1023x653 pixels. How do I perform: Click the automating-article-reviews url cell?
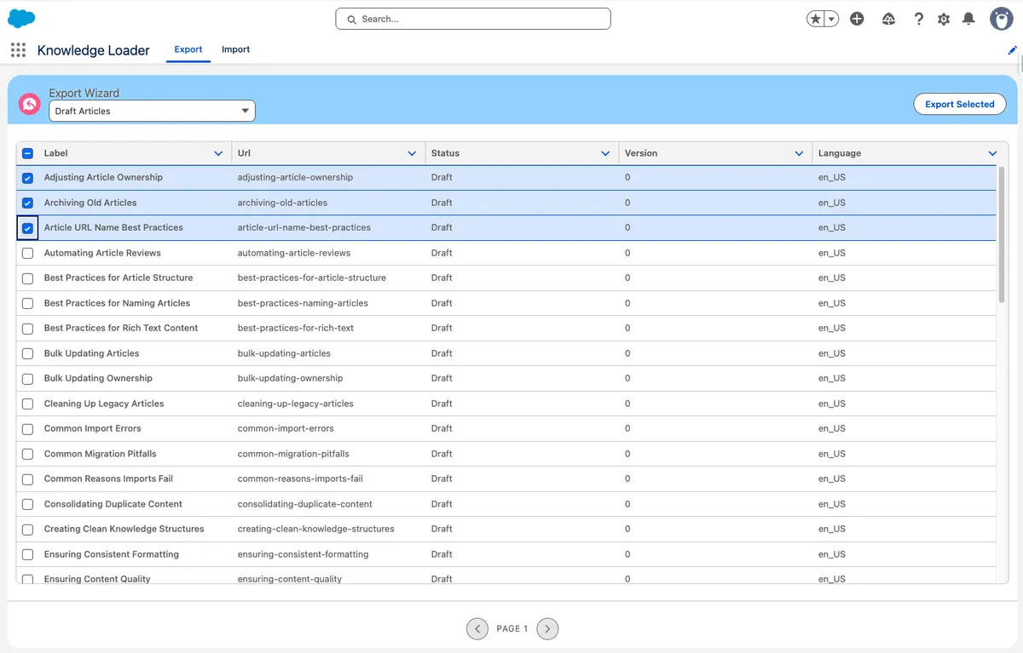coord(294,253)
